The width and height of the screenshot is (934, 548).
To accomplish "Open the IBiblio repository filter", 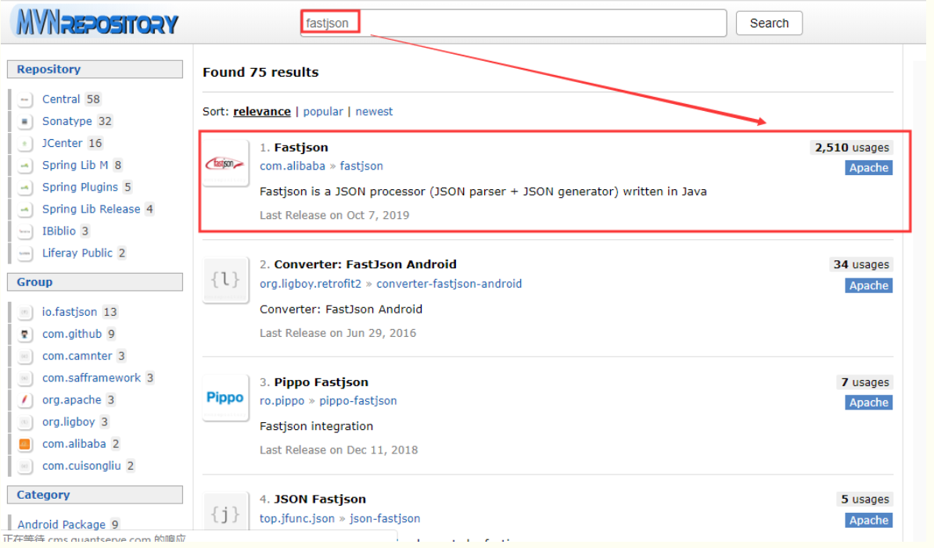I will (x=59, y=231).
